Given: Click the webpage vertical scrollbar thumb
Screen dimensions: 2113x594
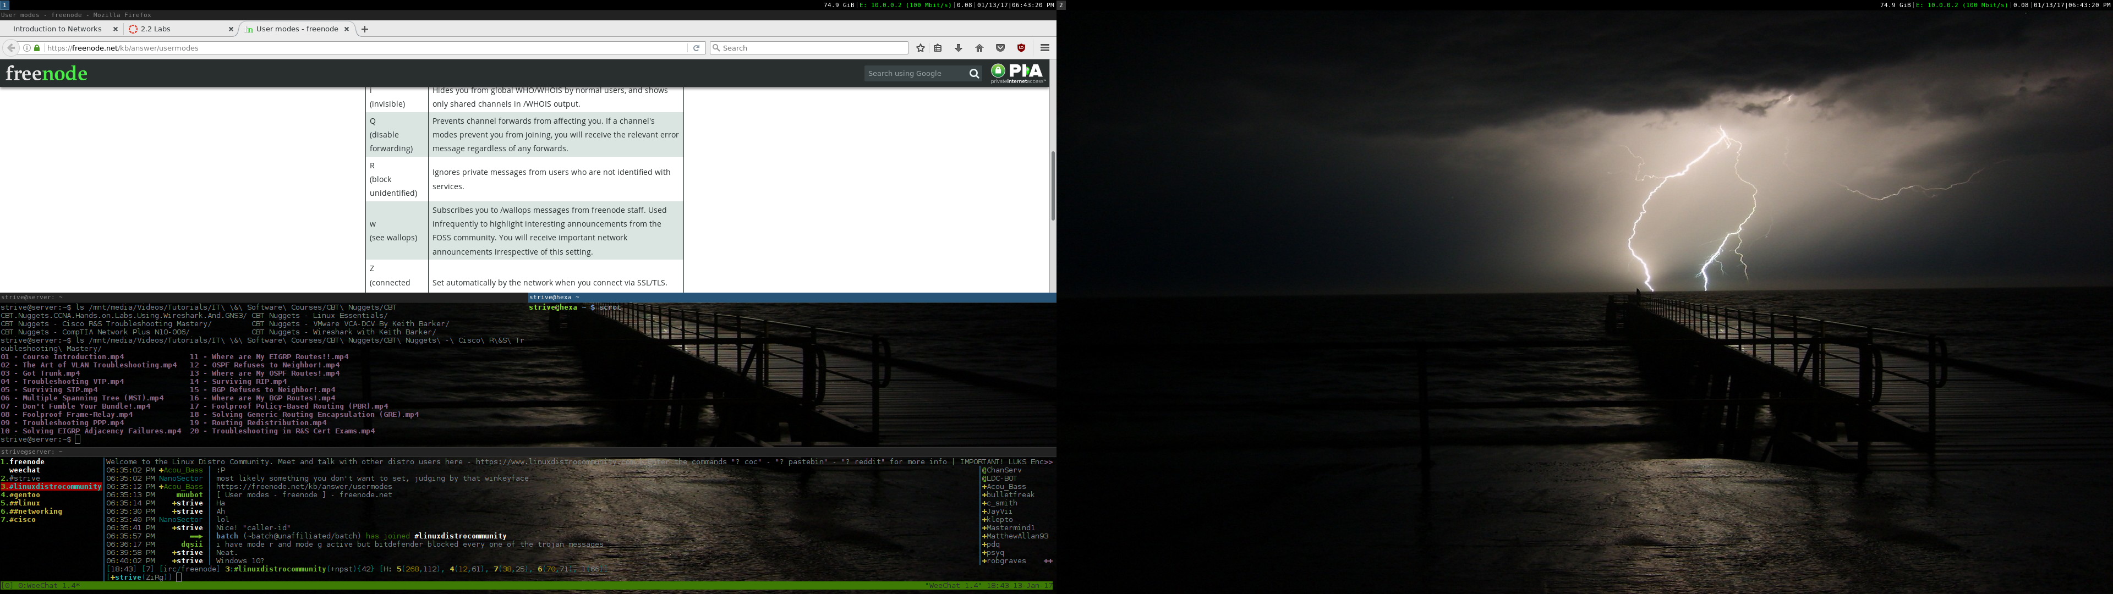Looking at the screenshot, I should coord(1053,185).
